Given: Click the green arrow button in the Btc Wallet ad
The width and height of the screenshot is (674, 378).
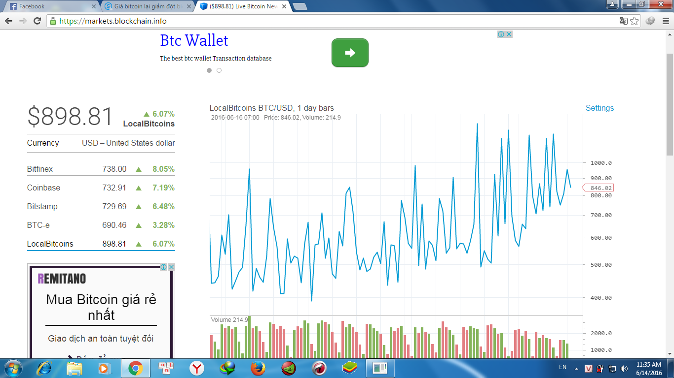Looking at the screenshot, I should [x=350, y=53].
